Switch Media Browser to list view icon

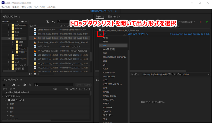pos(30,74)
